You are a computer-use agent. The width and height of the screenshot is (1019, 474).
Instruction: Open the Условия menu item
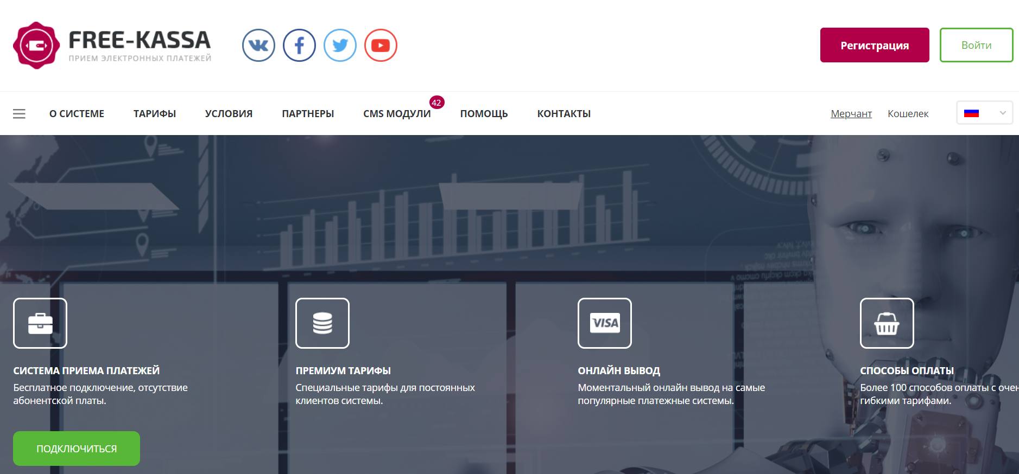[229, 114]
